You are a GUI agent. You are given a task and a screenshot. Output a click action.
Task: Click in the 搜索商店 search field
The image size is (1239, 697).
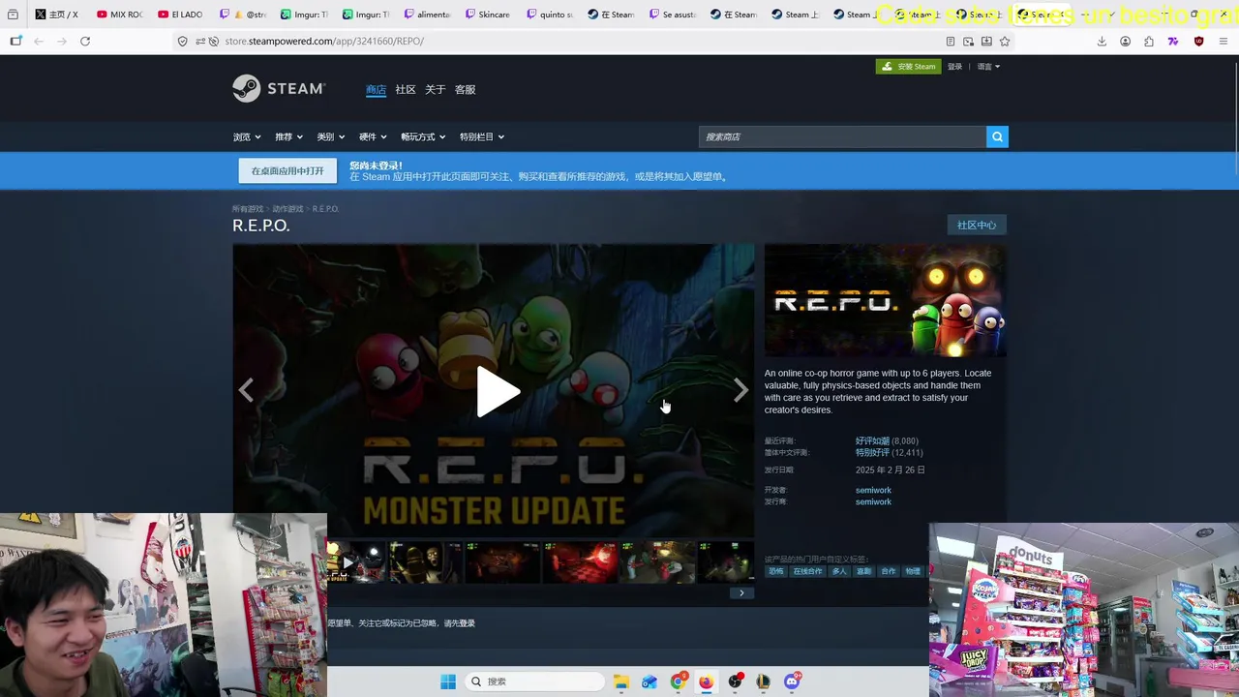pos(842,136)
